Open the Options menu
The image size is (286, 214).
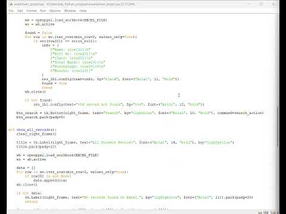(x=55, y=11)
